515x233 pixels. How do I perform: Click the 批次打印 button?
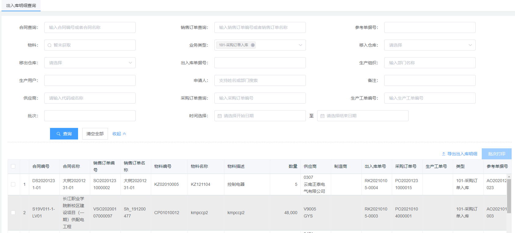coord(496,154)
